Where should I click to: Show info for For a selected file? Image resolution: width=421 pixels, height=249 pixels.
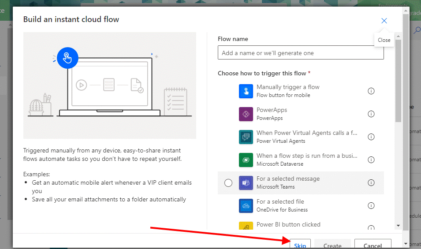coord(371,205)
